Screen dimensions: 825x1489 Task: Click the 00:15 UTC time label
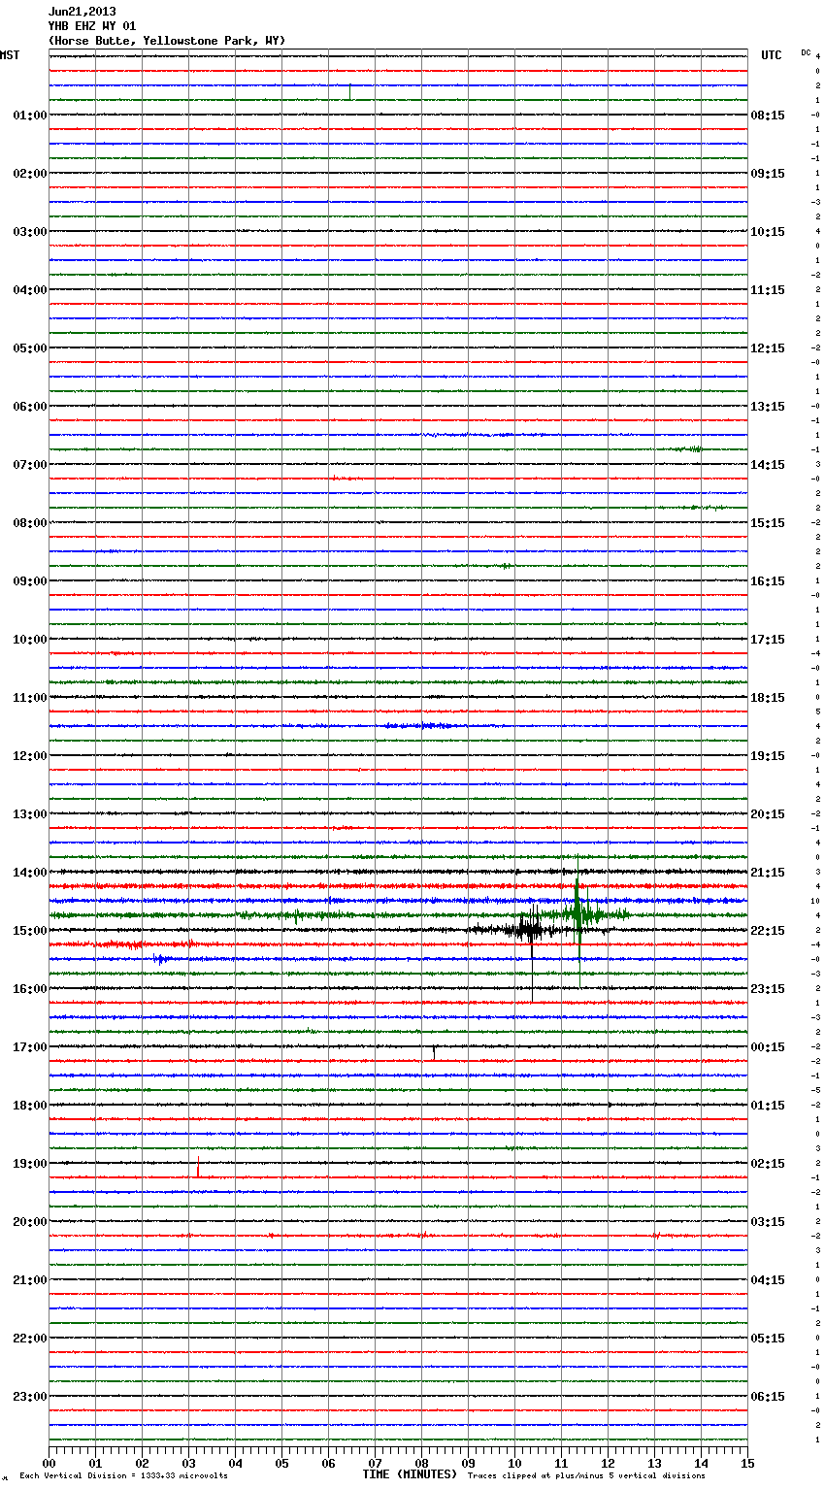tap(768, 1047)
